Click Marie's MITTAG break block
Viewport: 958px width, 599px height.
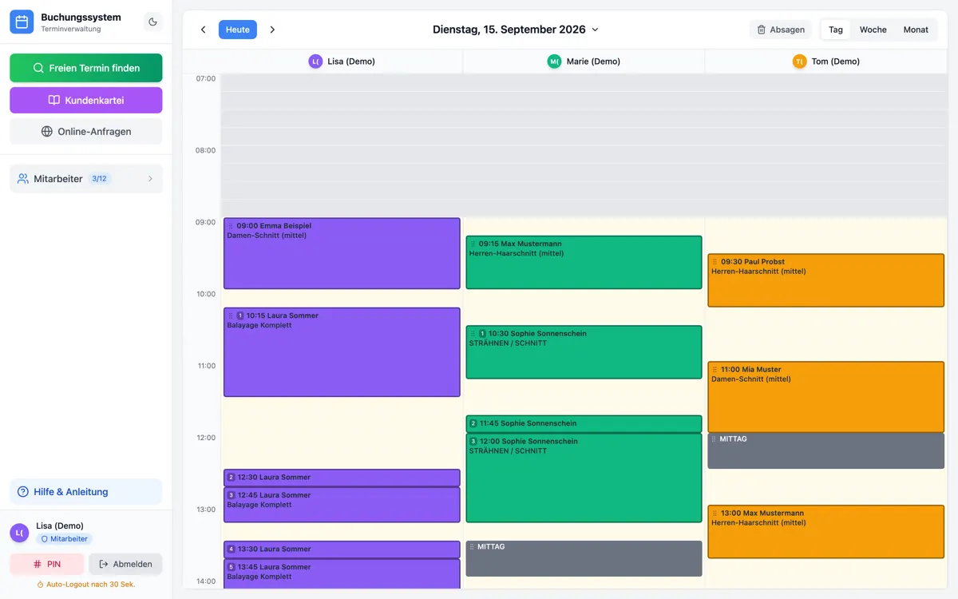click(x=584, y=558)
